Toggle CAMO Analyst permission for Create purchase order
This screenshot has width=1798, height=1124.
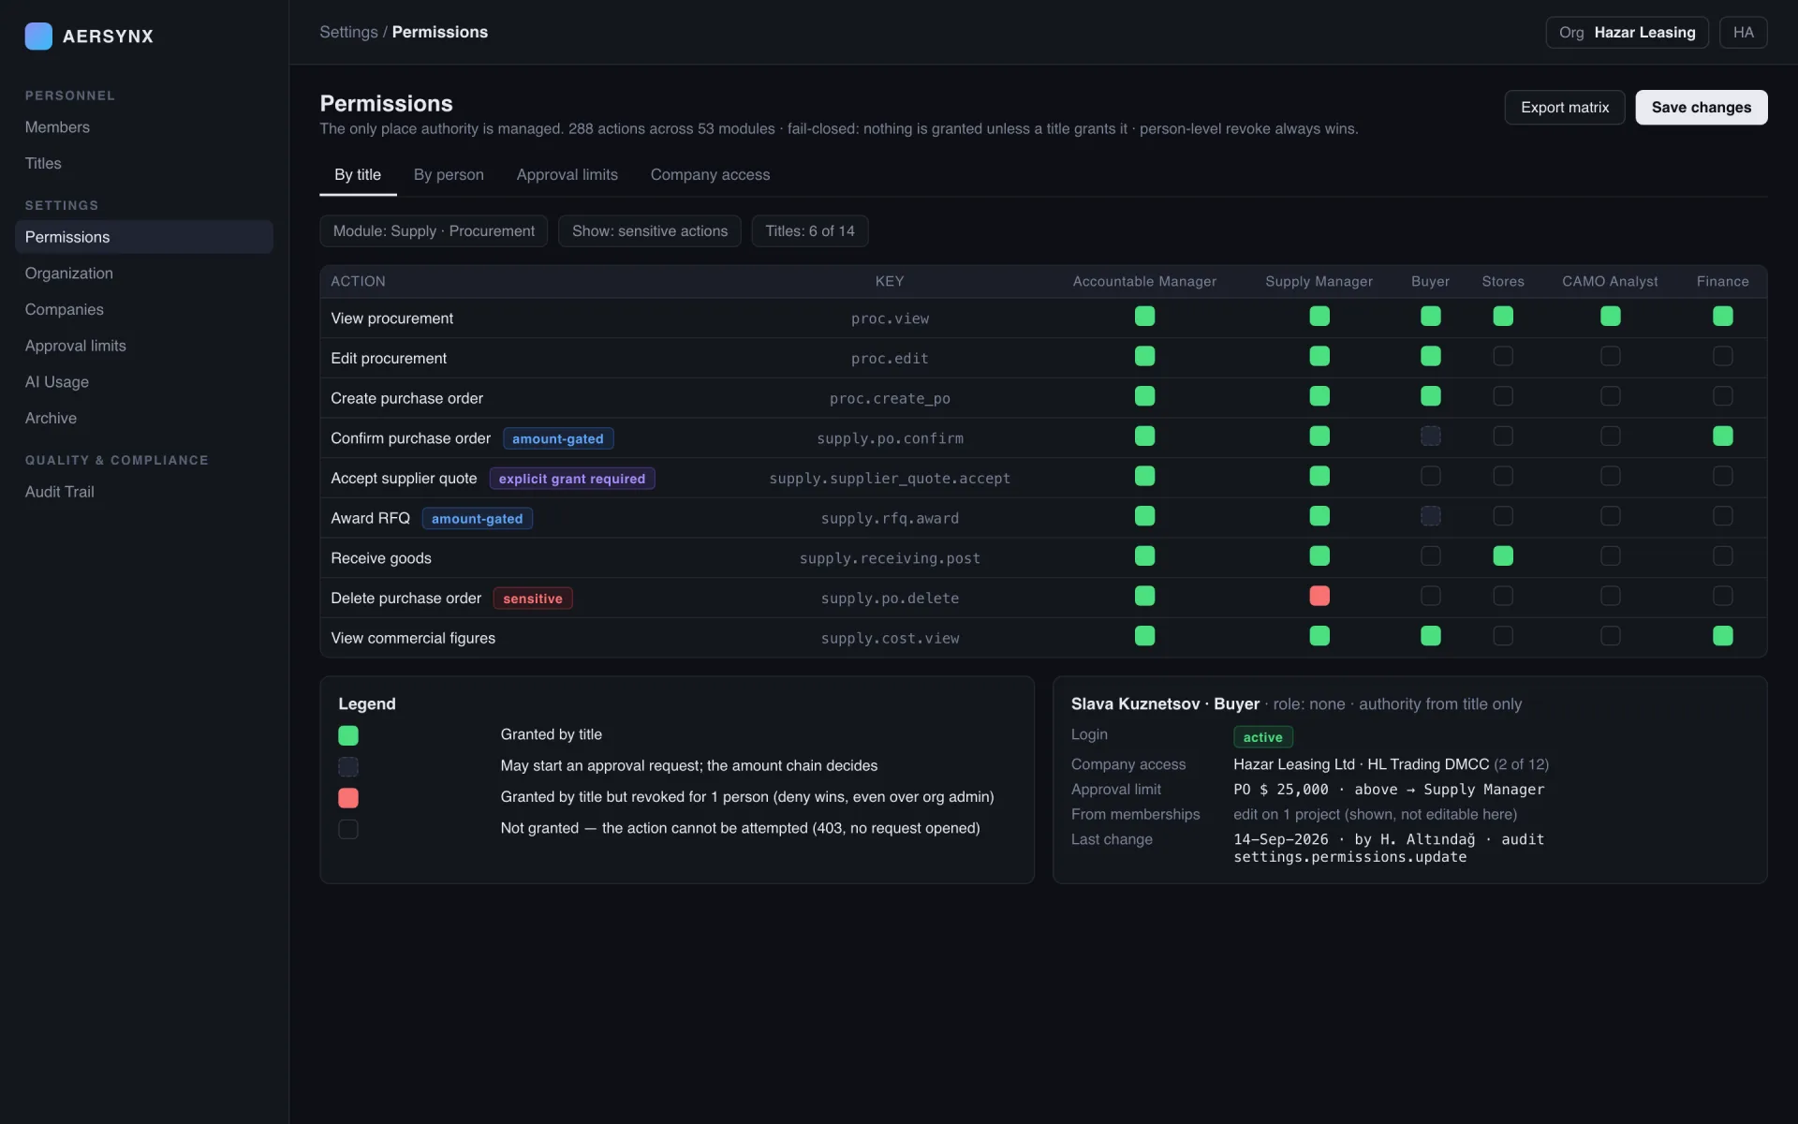(x=1610, y=396)
